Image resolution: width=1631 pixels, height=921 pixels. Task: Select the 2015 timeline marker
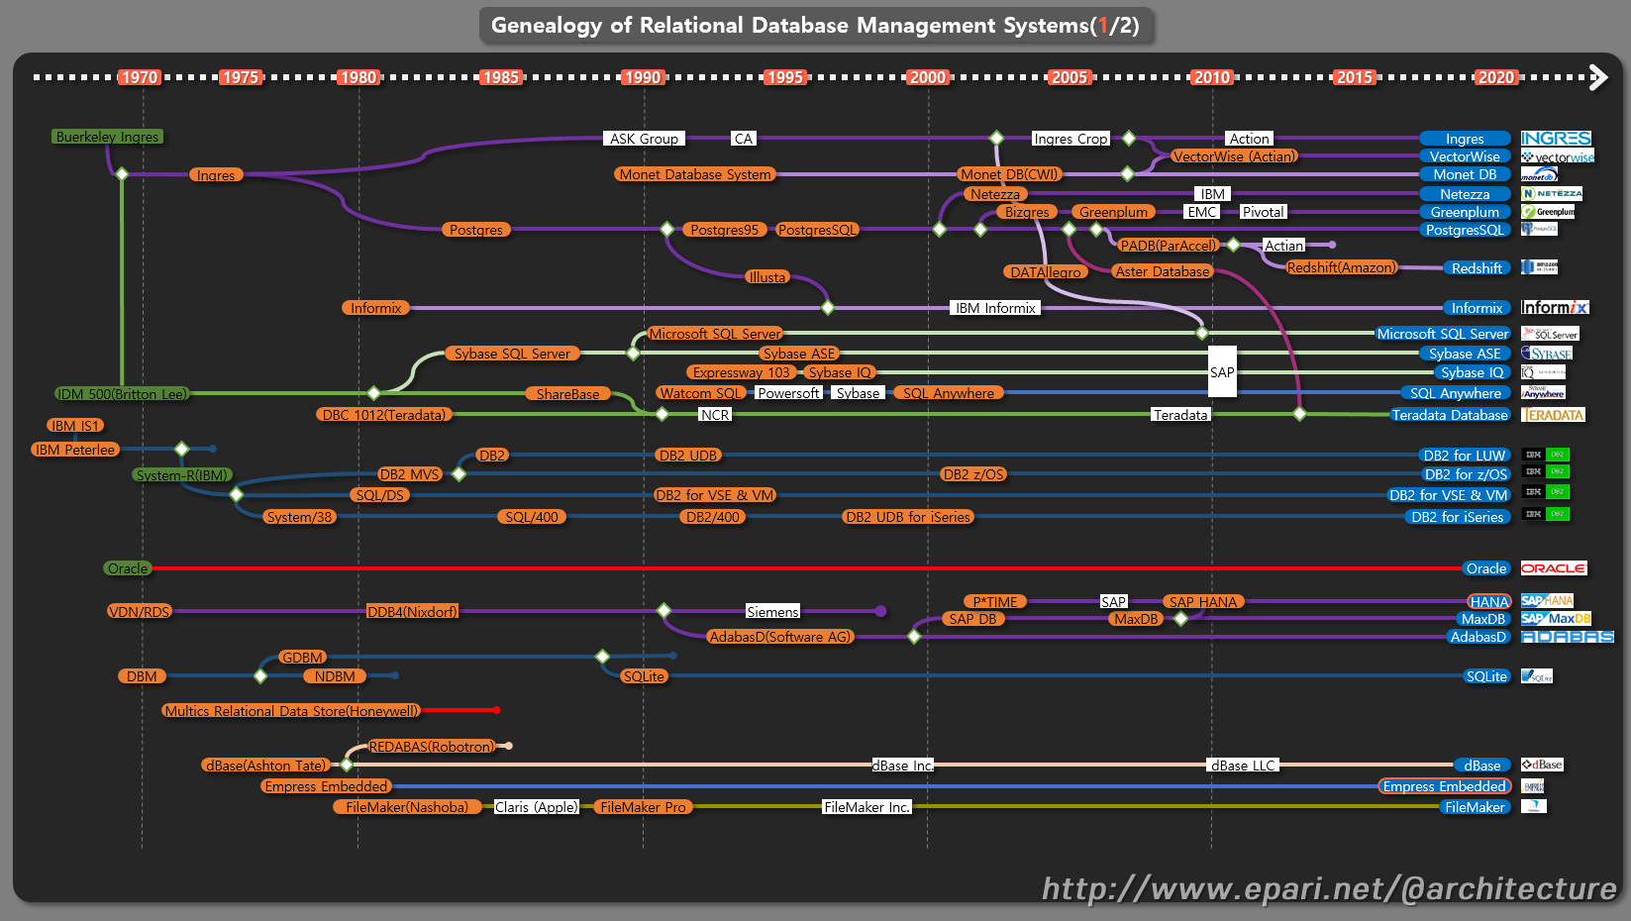click(x=1355, y=77)
